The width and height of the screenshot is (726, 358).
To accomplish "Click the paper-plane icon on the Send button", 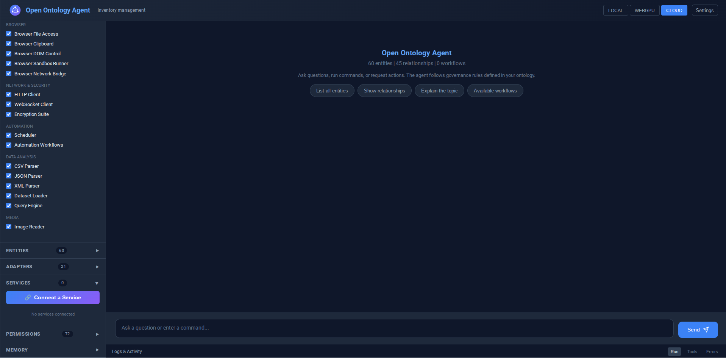I will 706,330.
